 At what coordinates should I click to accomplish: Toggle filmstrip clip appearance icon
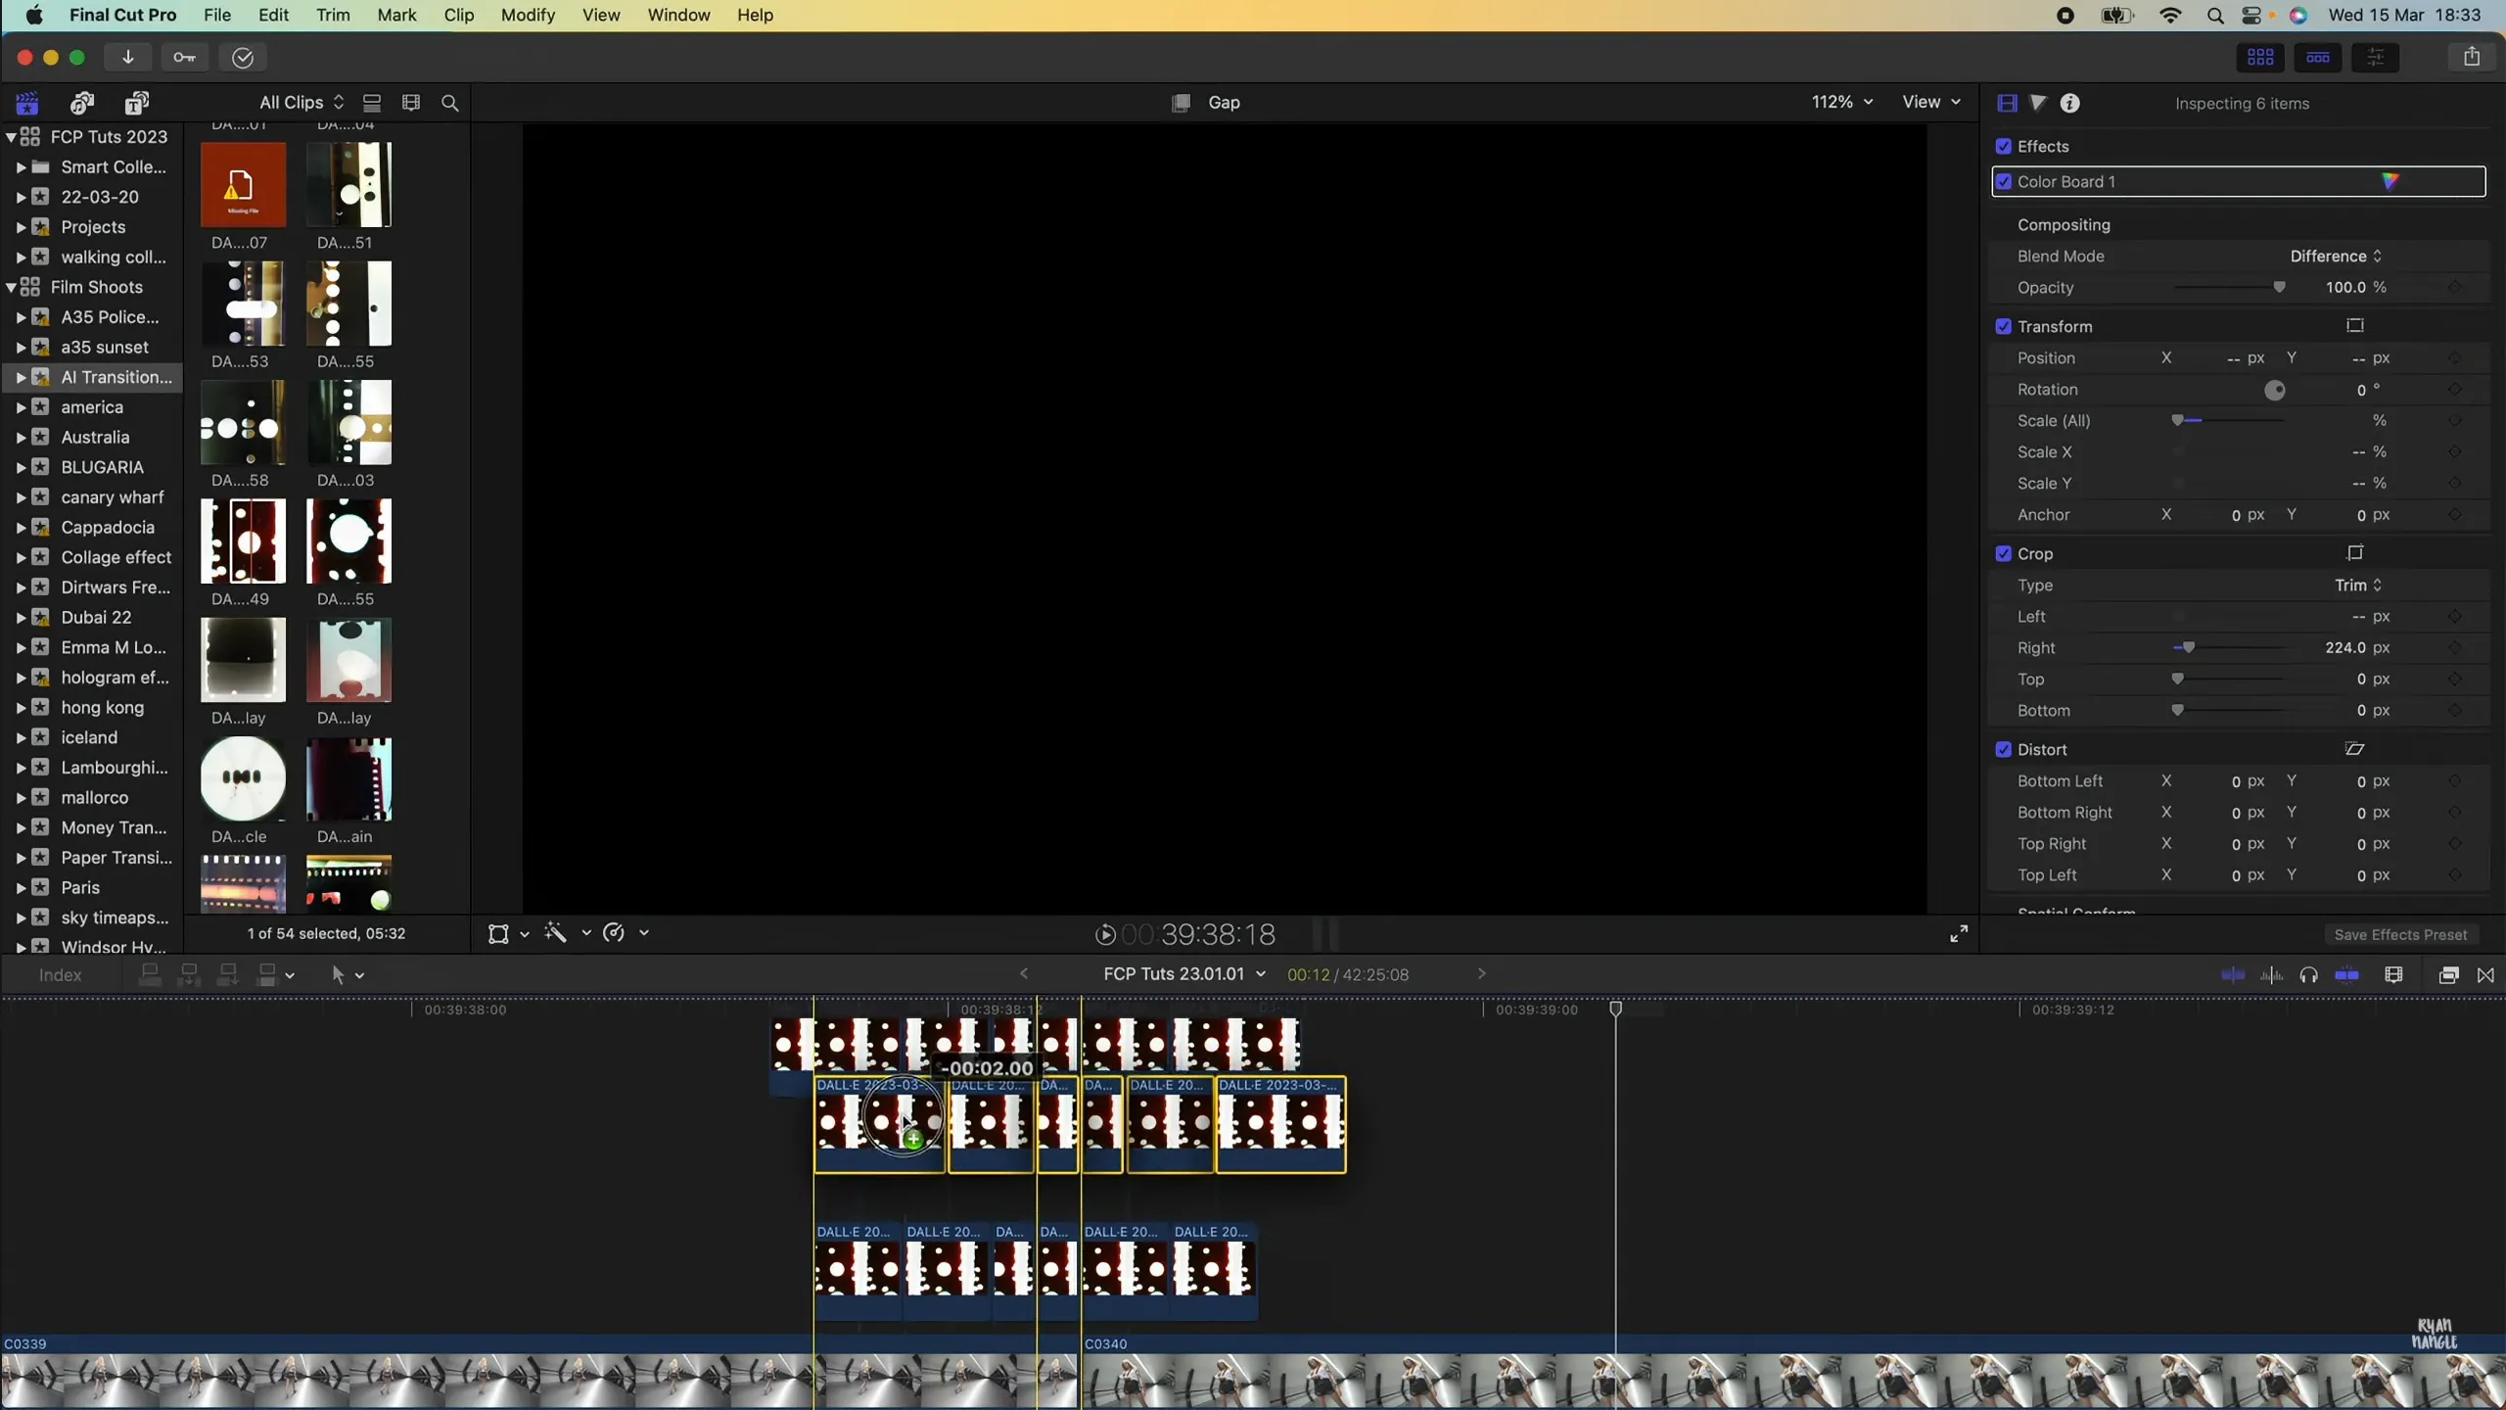coord(411,103)
